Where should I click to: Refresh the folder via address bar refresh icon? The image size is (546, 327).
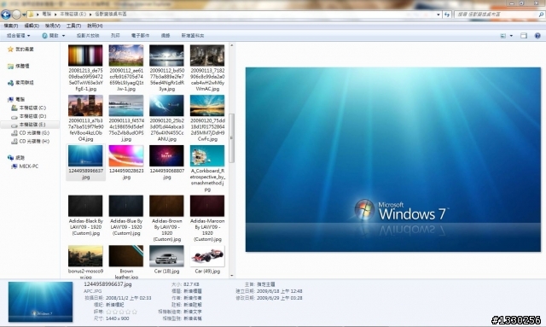pos(447,15)
